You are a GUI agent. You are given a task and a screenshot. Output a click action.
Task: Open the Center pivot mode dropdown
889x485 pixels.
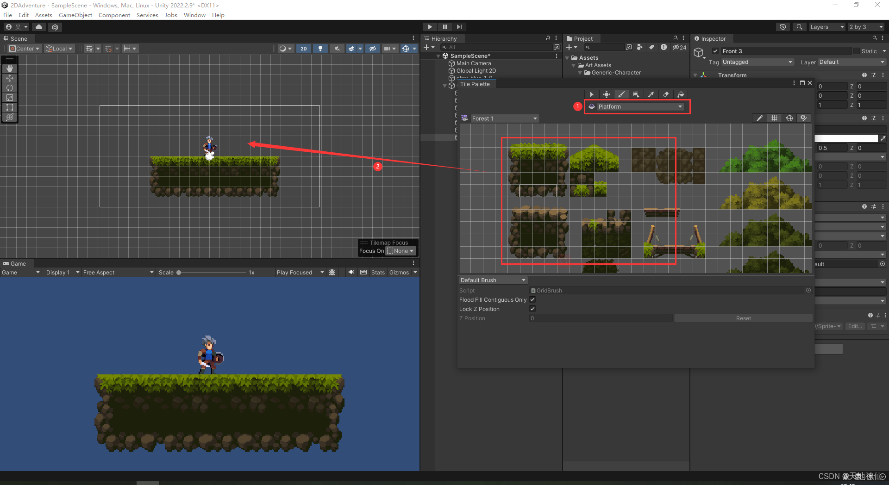click(25, 49)
